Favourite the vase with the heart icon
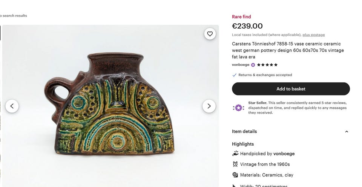This screenshot has height=187, width=362. [210, 34]
